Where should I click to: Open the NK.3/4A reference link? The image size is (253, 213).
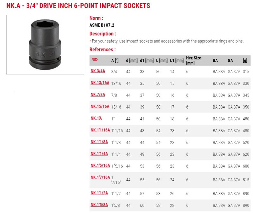pyautogui.click(x=98, y=71)
